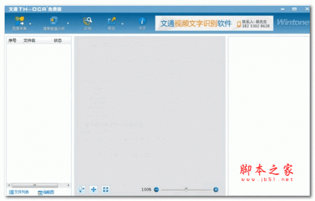Screen dimensions: 315x201
Task: Click the file list scrollbar left arrow
Action: (9, 185)
